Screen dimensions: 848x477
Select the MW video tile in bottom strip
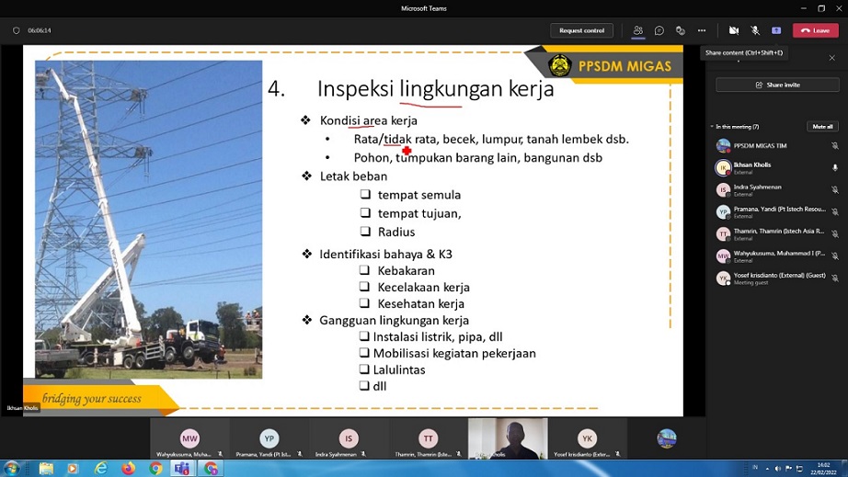[x=189, y=438]
